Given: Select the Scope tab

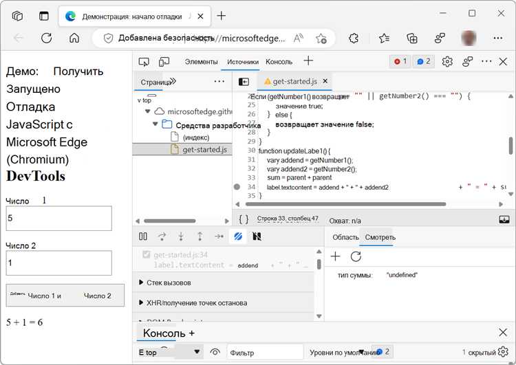Looking at the screenshot, I should click(345, 237).
